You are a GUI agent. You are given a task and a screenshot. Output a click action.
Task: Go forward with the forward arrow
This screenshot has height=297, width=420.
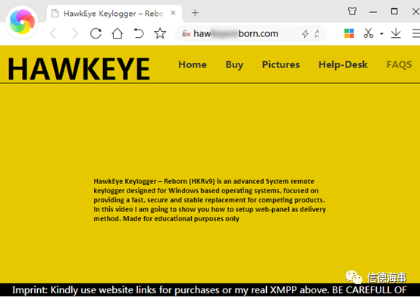coord(75,34)
